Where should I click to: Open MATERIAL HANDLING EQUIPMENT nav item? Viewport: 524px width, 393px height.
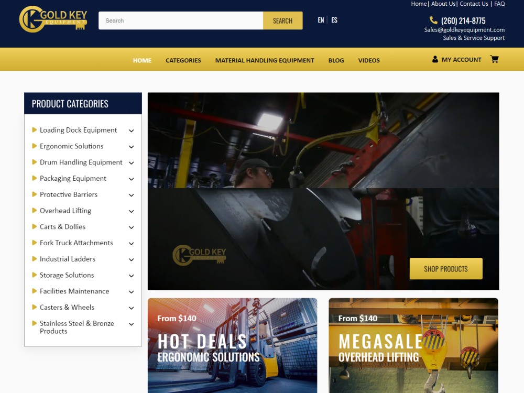click(265, 60)
